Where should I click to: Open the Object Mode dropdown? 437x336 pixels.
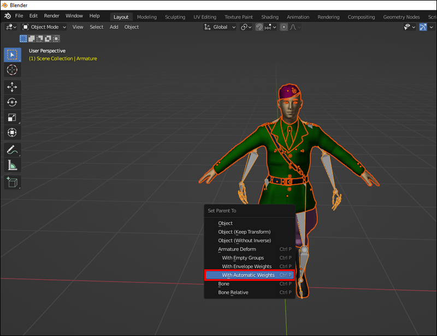tap(45, 27)
